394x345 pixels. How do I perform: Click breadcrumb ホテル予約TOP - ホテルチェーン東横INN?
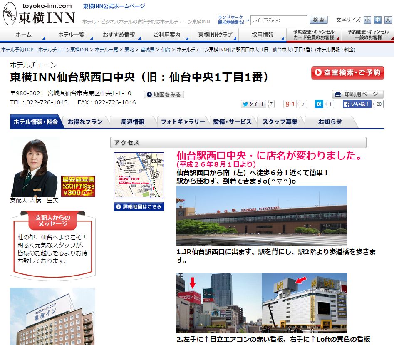pos(45,50)
